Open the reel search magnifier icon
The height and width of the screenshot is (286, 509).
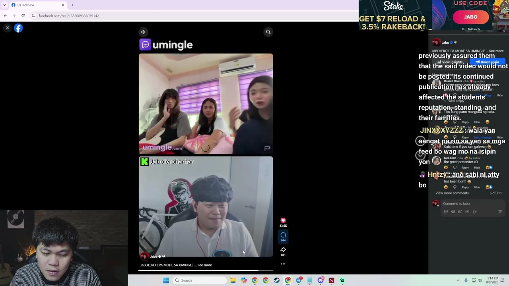(268, 32)
